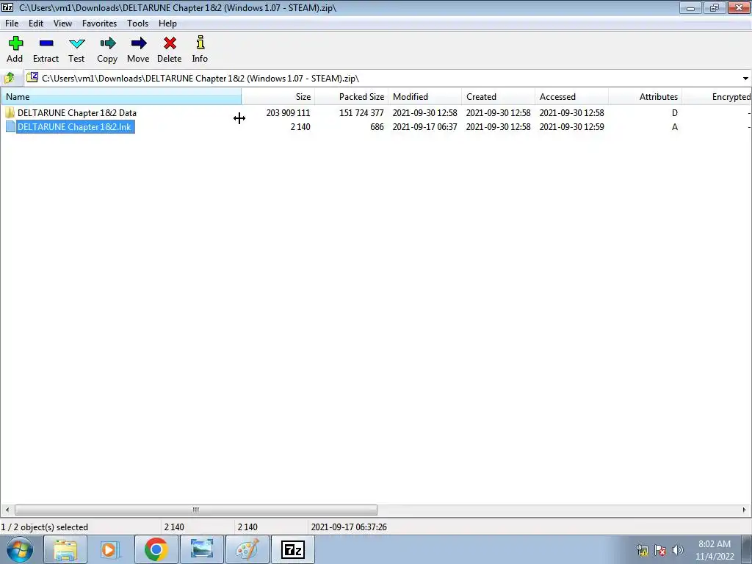Open Windows Media Player from taskbar
Viewport: 752px width, 564px height.
pyautogui.click(x=109, y=549)
